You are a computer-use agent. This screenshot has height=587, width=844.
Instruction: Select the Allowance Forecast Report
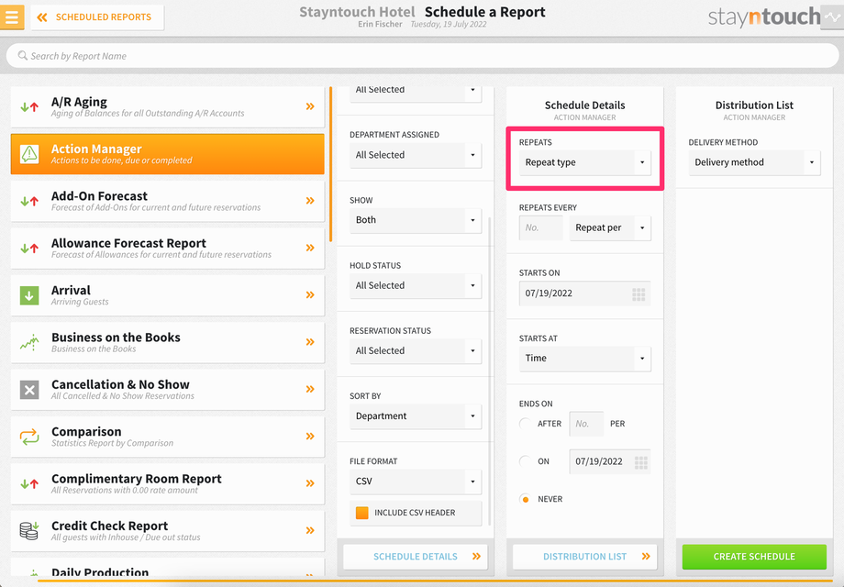click(x=167, y=248)
